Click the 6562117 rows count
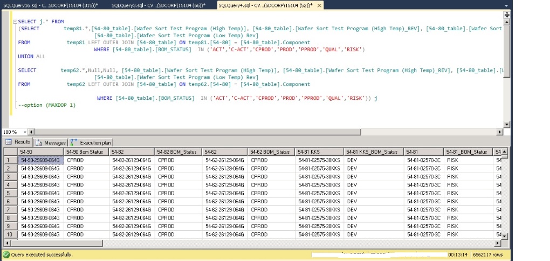The height and width of the screenshot is (261, 550). pyautogui.click(x=488, y=255)
